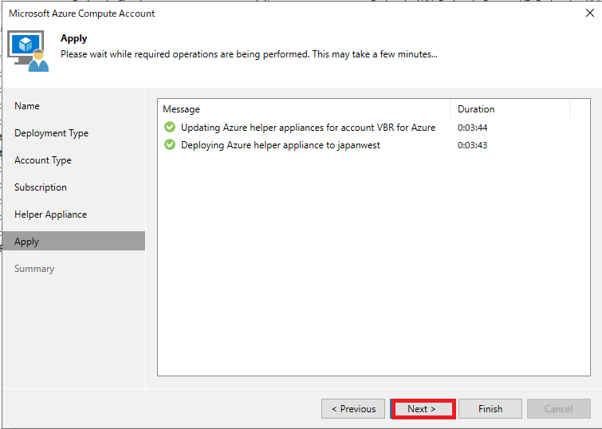The width and height of the screenshot is (602, 429).
Task: Open the Account Type step
Action: (x=43, y=160)
